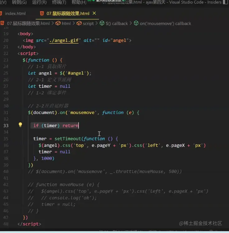Expand the breadcrumb chevron after $() callback
Image resolution: width=229 pixels, height=233 pixels.
(131, 23)
